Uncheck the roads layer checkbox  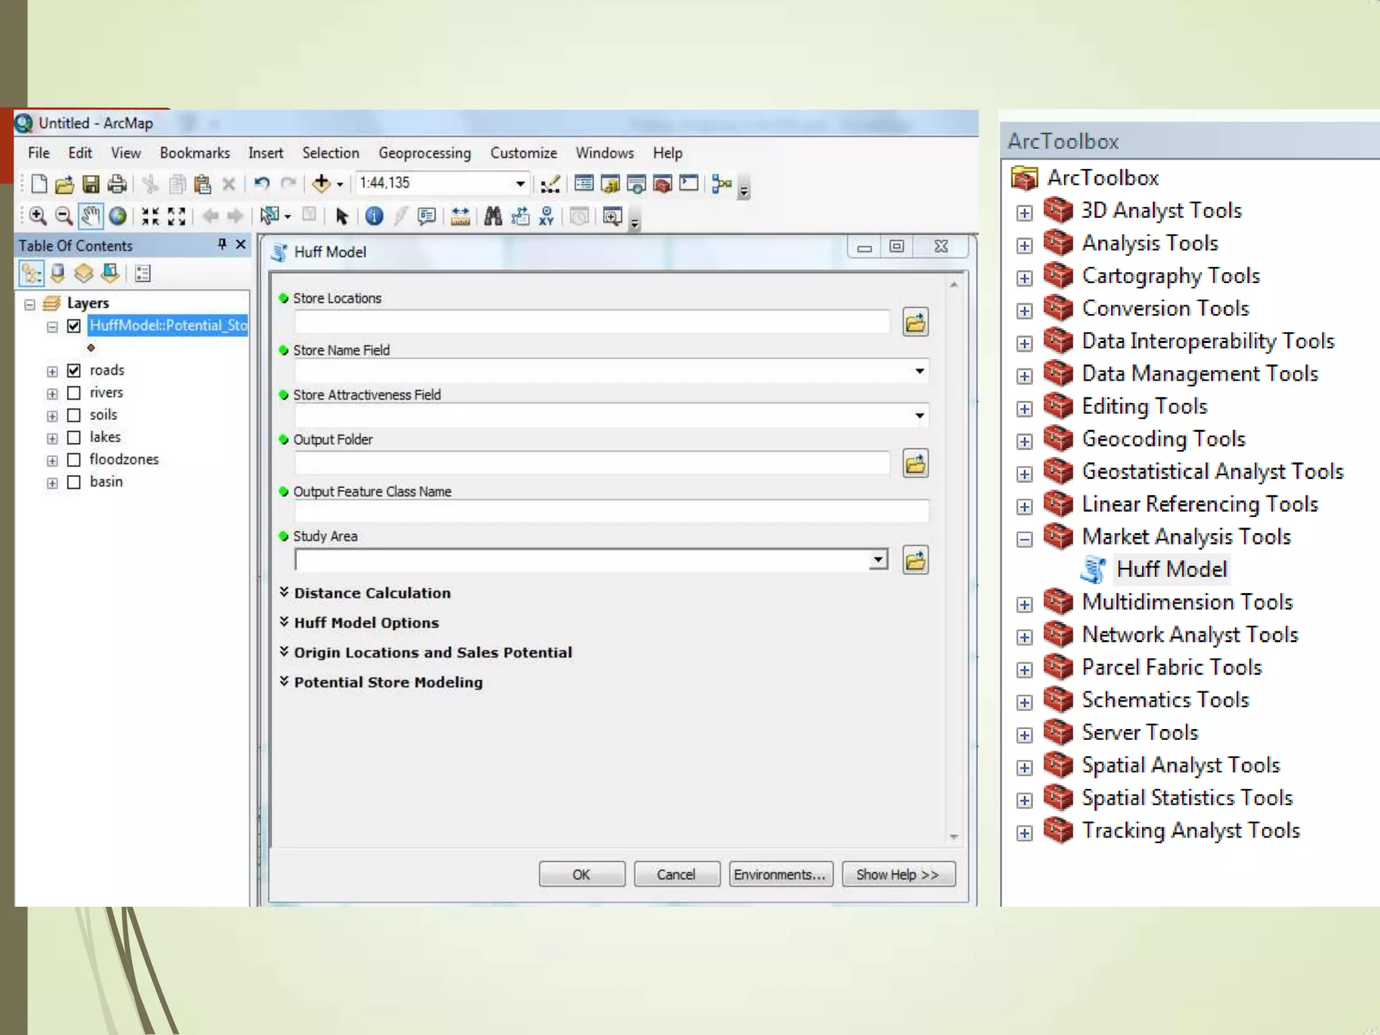74,371
